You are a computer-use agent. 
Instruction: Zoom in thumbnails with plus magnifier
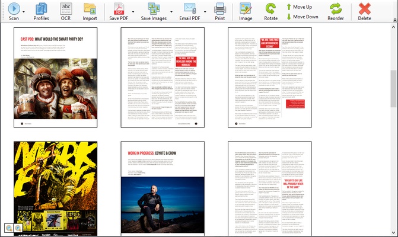tap(18, 228)
